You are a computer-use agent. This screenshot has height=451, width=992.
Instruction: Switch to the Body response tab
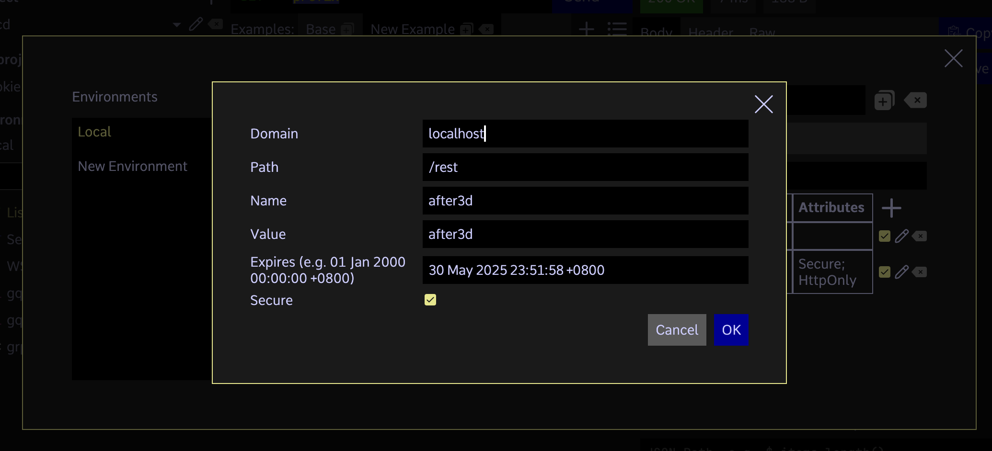(x=656, y=32)
